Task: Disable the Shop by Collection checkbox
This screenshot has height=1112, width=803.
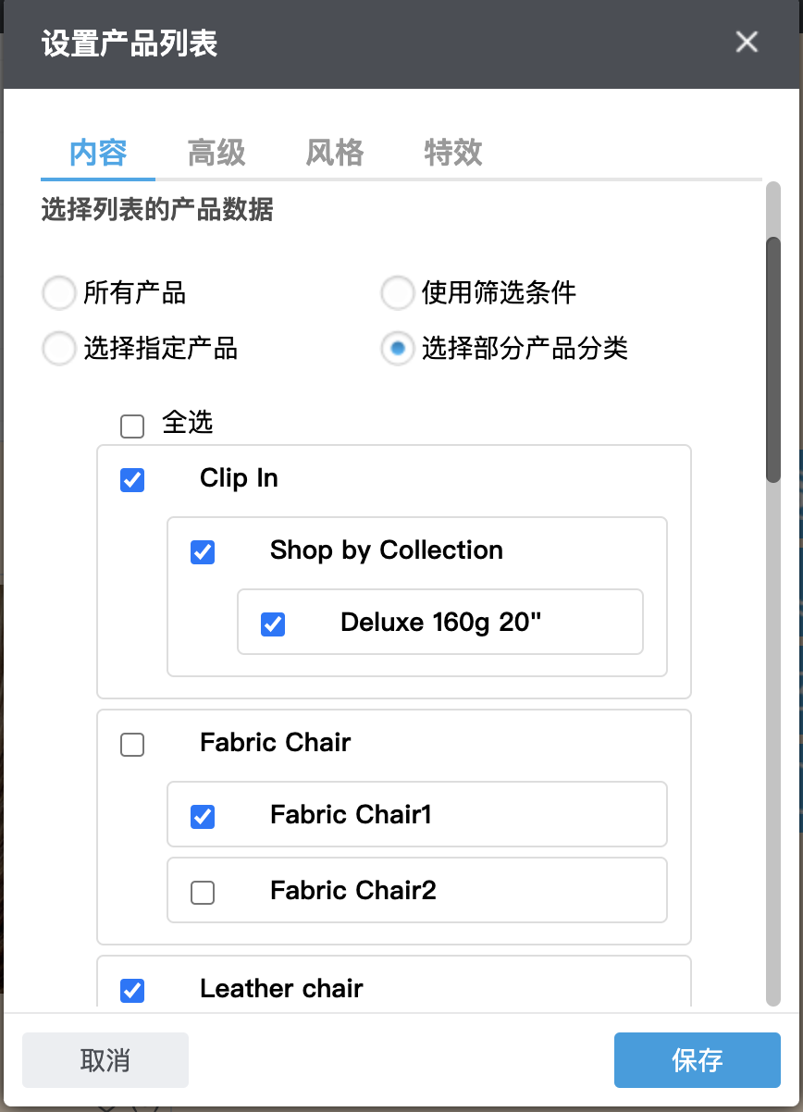Action: pyautogui.click(x=202, y=552)
